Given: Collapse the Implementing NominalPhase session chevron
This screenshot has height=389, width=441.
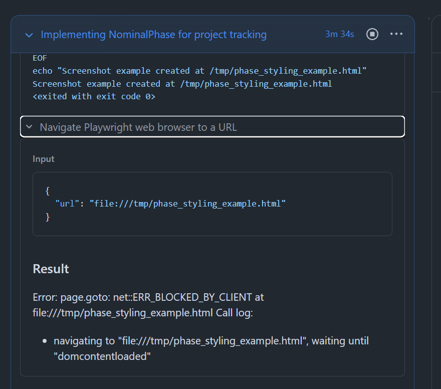Looking at the screenshot, I should (29, 35).
